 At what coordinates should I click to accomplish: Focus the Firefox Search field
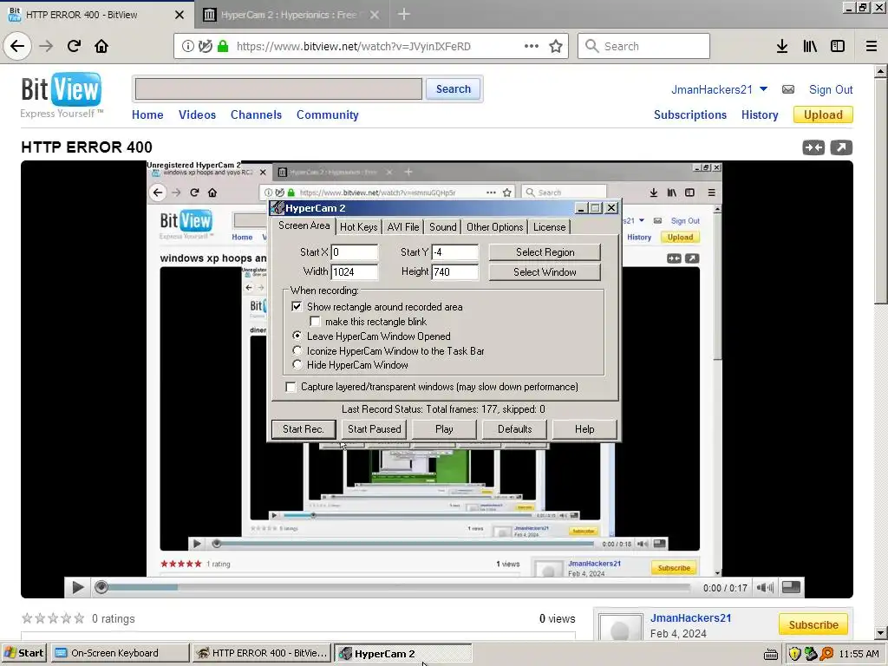[x=644, y=46]
